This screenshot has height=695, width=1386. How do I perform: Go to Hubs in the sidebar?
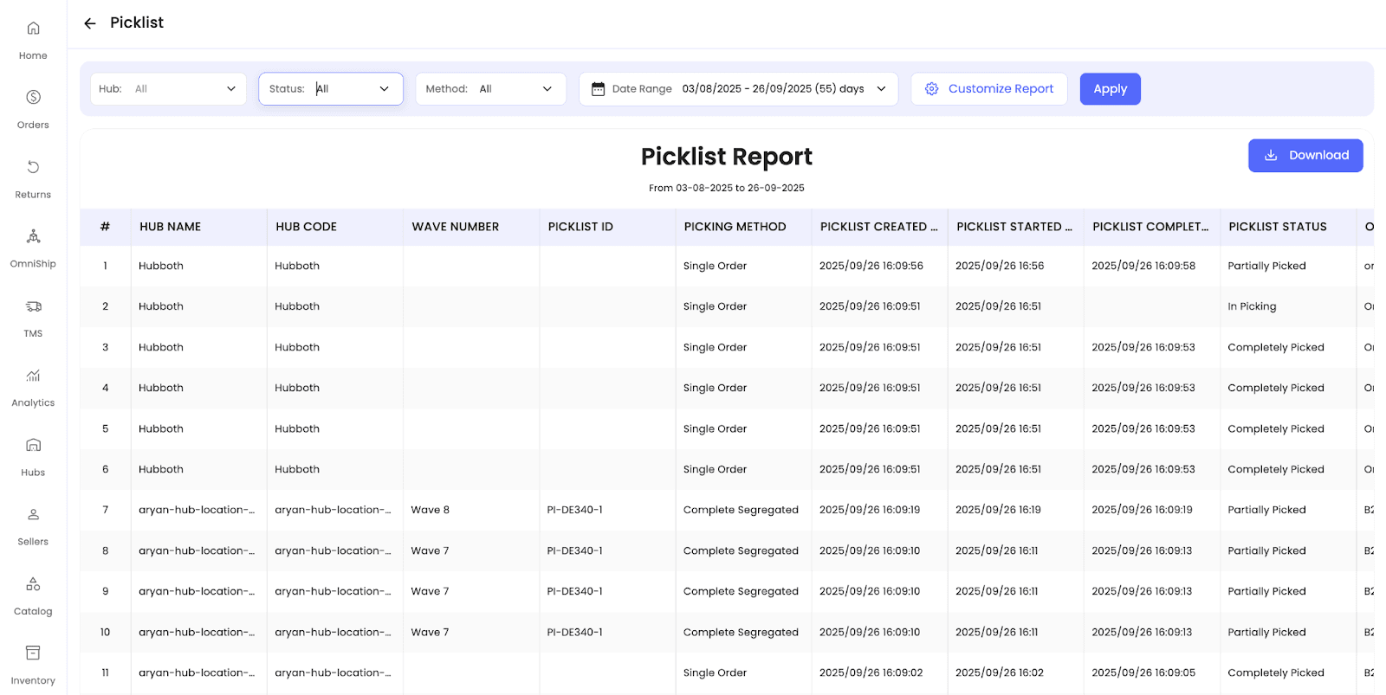click(33, 455)
